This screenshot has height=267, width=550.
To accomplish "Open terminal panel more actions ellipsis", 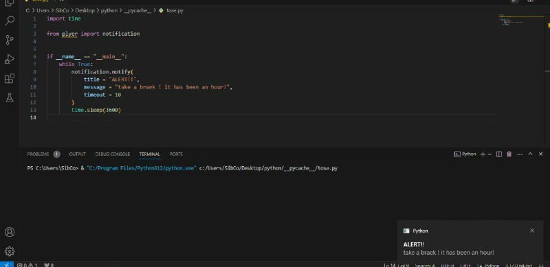I will [520, 154].
